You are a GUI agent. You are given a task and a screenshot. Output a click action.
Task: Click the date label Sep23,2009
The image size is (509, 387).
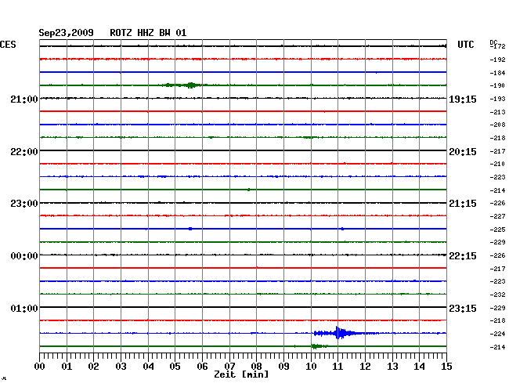tap(66, 33)
